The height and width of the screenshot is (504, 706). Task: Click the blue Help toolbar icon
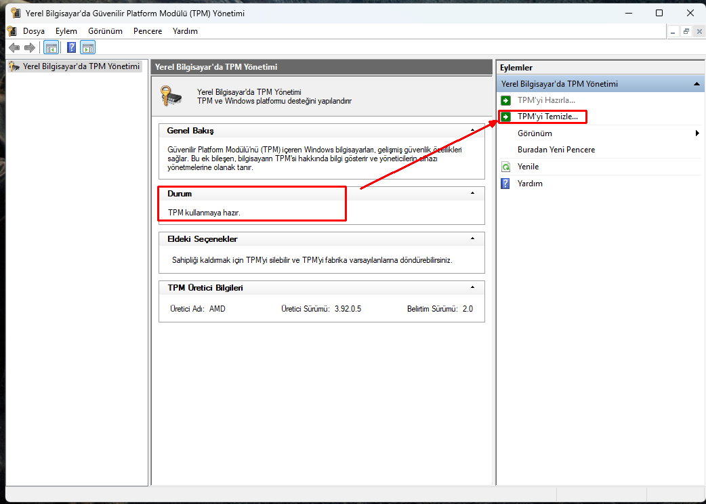point(71,47)
